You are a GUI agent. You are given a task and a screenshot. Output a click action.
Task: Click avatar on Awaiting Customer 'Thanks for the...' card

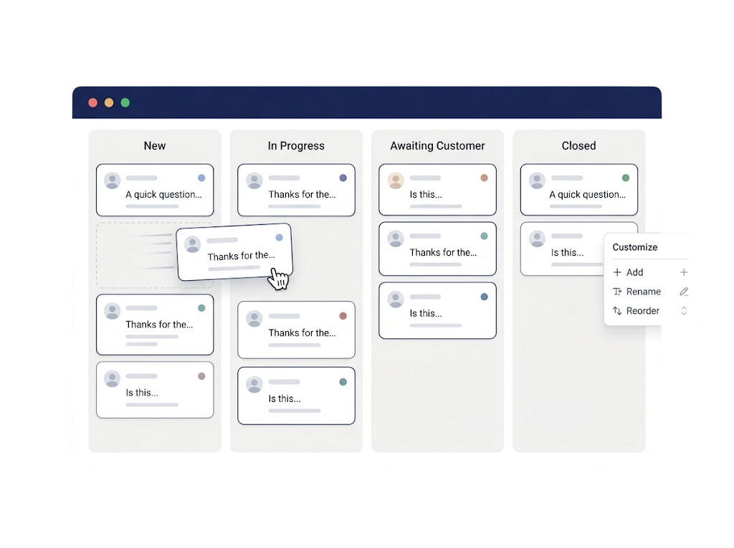(x=396, y=239)
